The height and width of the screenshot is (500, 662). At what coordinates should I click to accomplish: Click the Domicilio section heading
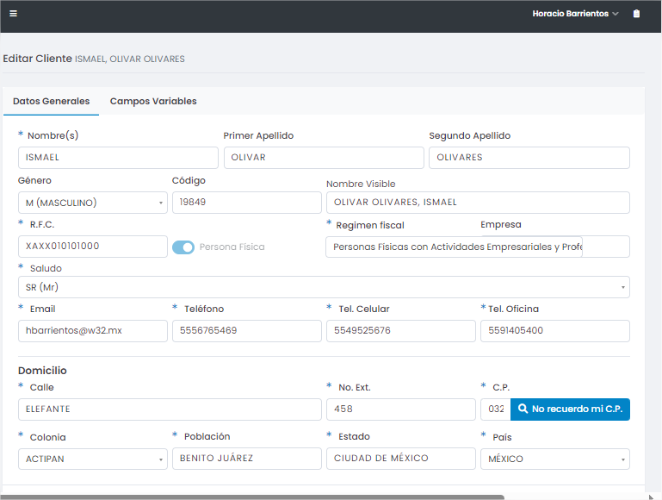click(42, 371)
